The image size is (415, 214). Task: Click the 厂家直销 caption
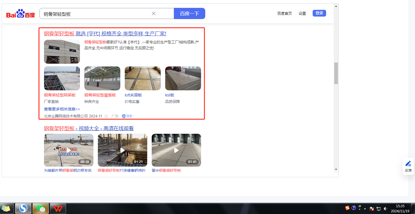51,102
